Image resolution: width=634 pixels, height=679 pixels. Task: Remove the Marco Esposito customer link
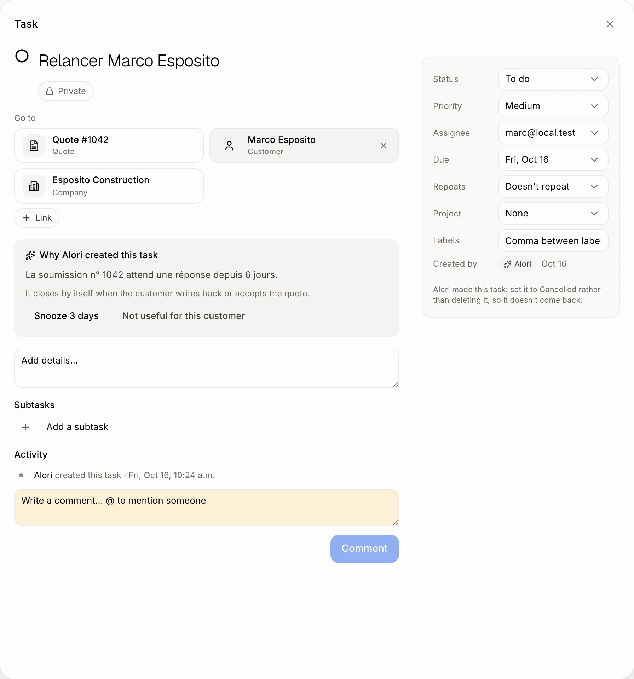click(384, 146)
